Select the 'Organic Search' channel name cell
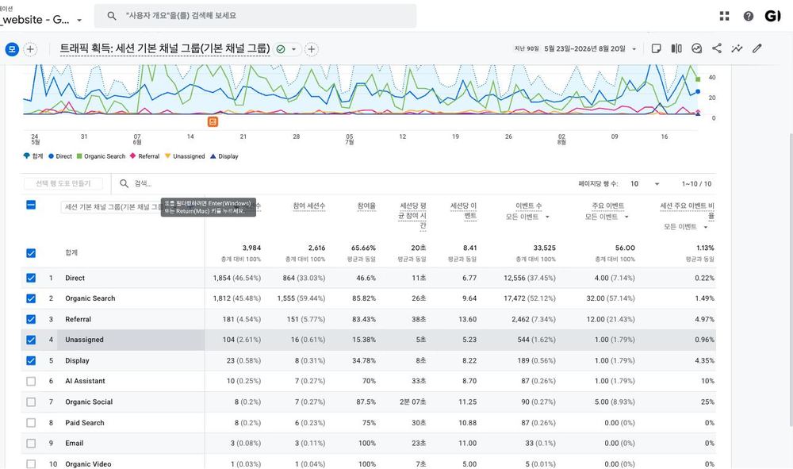The height and width of the screenshot is (469, 793). [90, 298]
